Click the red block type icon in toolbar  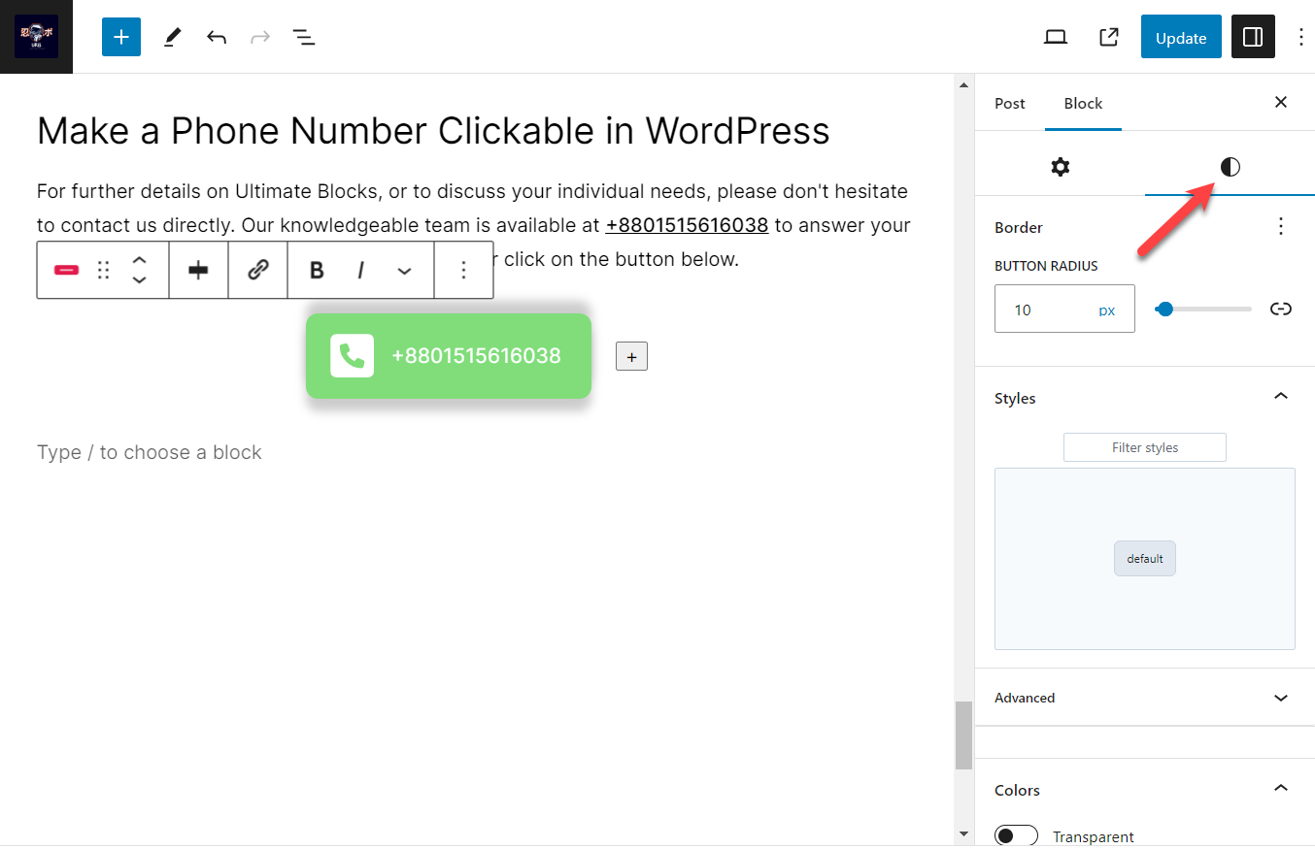[66, 270]
